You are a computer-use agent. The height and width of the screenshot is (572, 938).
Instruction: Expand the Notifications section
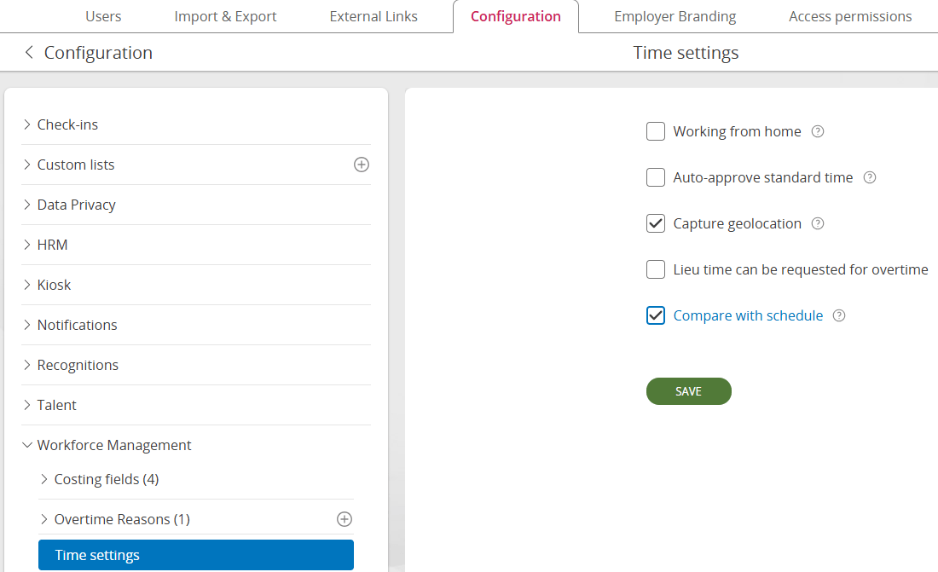pyautogui.click(x=77, y=325)
